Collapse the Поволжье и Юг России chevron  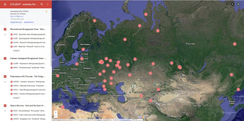tap(5, 82)
